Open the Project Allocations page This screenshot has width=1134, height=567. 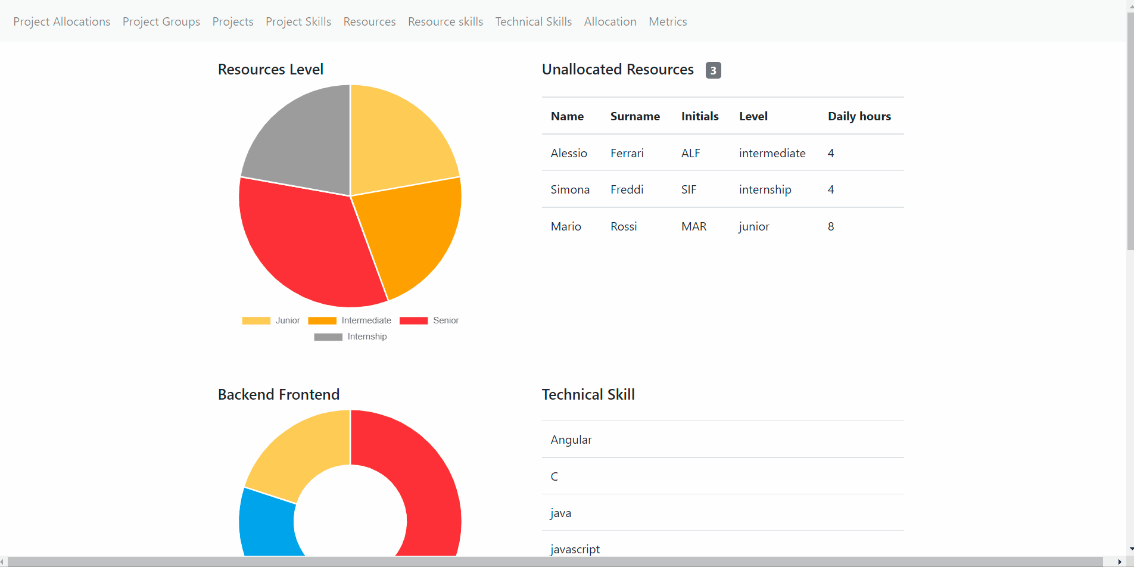(61, 21)
